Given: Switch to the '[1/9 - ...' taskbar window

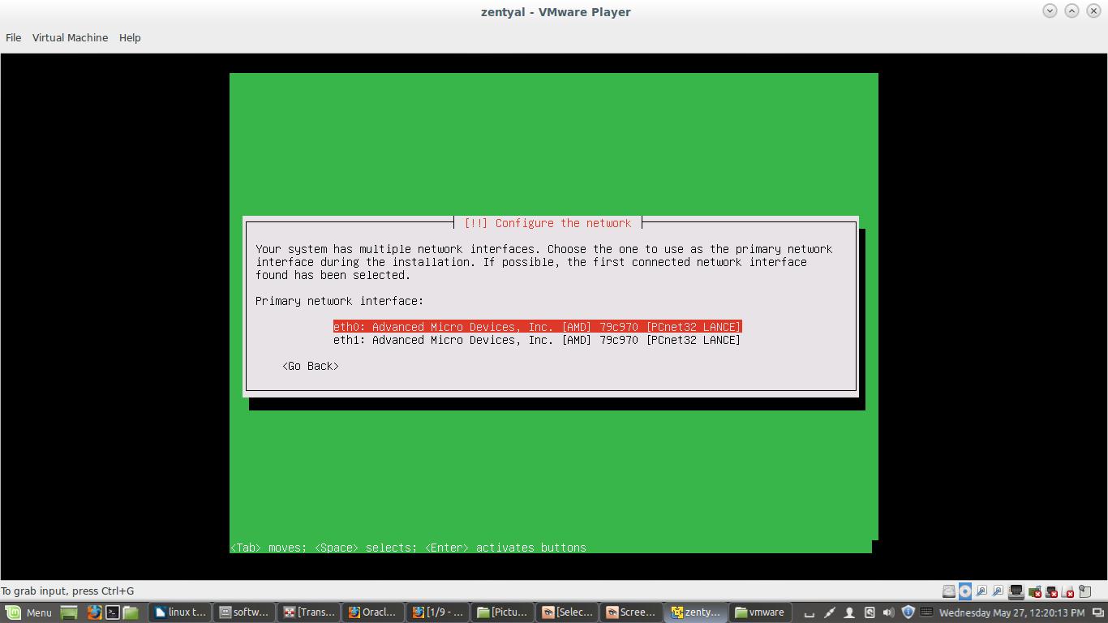Looking at the screenshot, I should (438, 612).
